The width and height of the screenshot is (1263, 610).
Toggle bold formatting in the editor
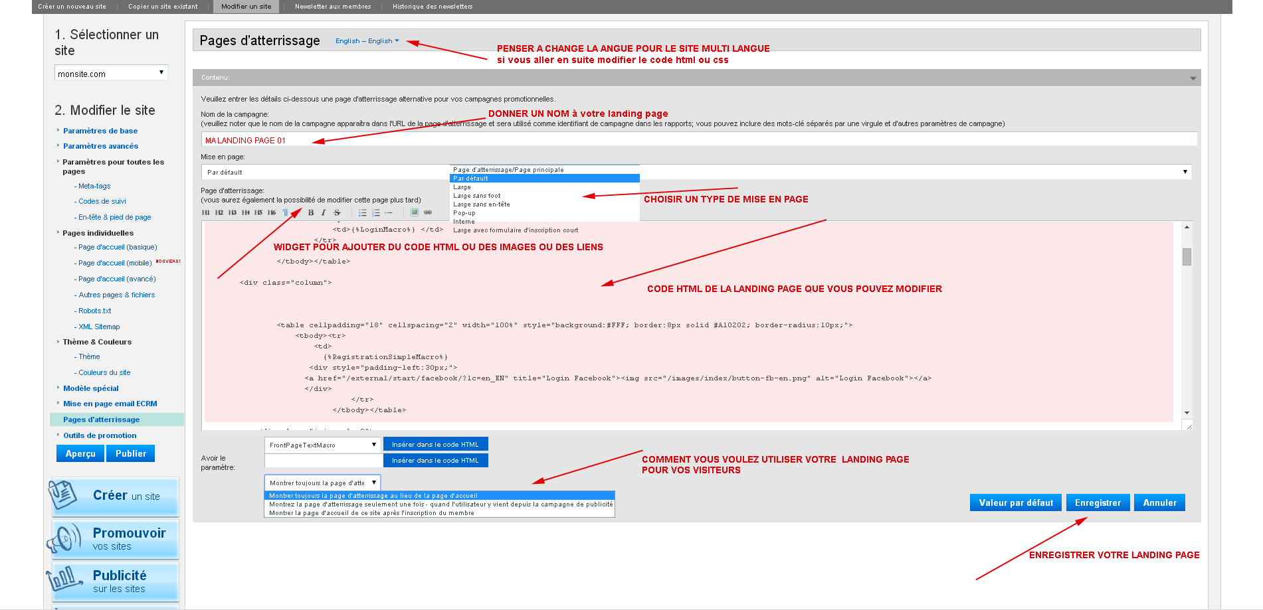click(x=310, y=212)
